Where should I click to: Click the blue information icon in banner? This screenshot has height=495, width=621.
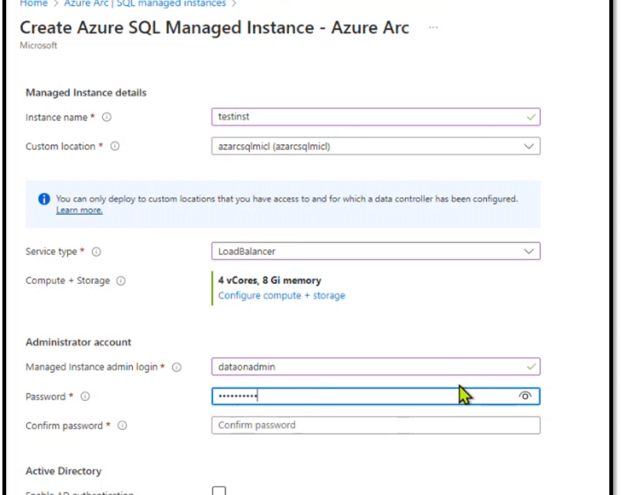pos(44,199)
